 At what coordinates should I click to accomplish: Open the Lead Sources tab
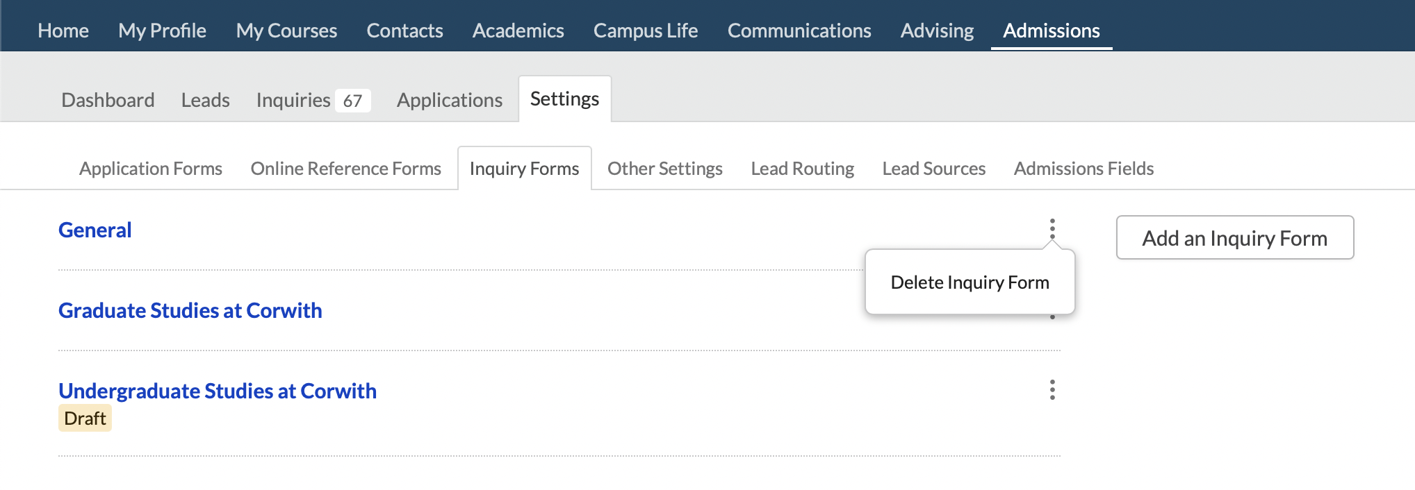(933, 169)
